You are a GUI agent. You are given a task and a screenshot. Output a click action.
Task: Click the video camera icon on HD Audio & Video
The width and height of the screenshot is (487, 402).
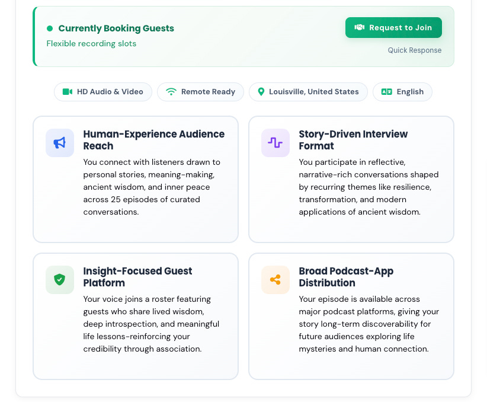pyautogui.click(x=68, y=92)
